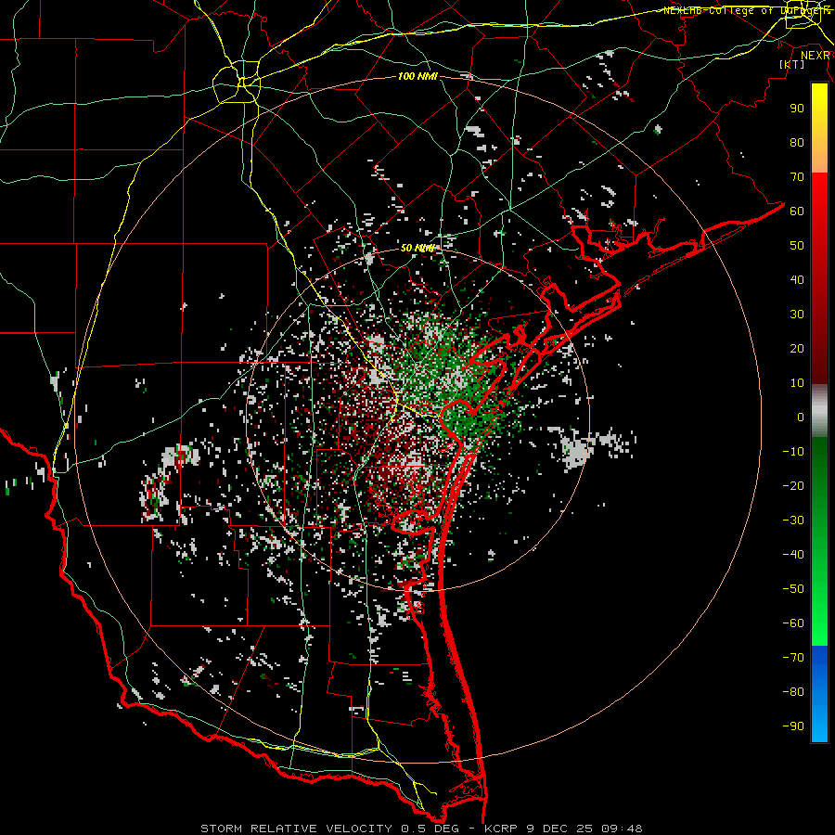Select the 40 value on the velocity scale
Screen dimensions: 835x835
point(797,280)
